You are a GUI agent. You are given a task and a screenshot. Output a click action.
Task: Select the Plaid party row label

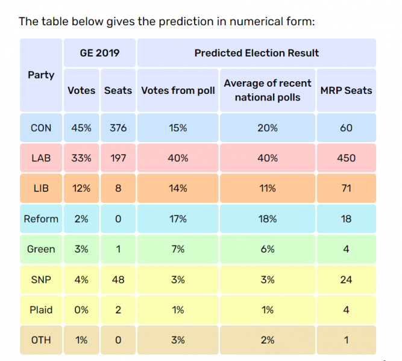[x=41, y=310]
